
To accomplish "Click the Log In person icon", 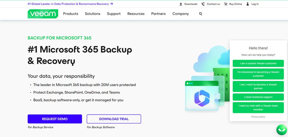I will coord(248,4).
